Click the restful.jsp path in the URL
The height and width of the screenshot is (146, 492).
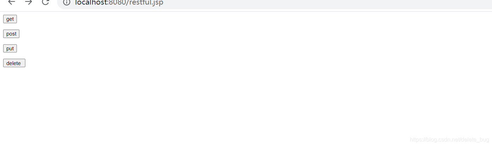pos(146,3)
